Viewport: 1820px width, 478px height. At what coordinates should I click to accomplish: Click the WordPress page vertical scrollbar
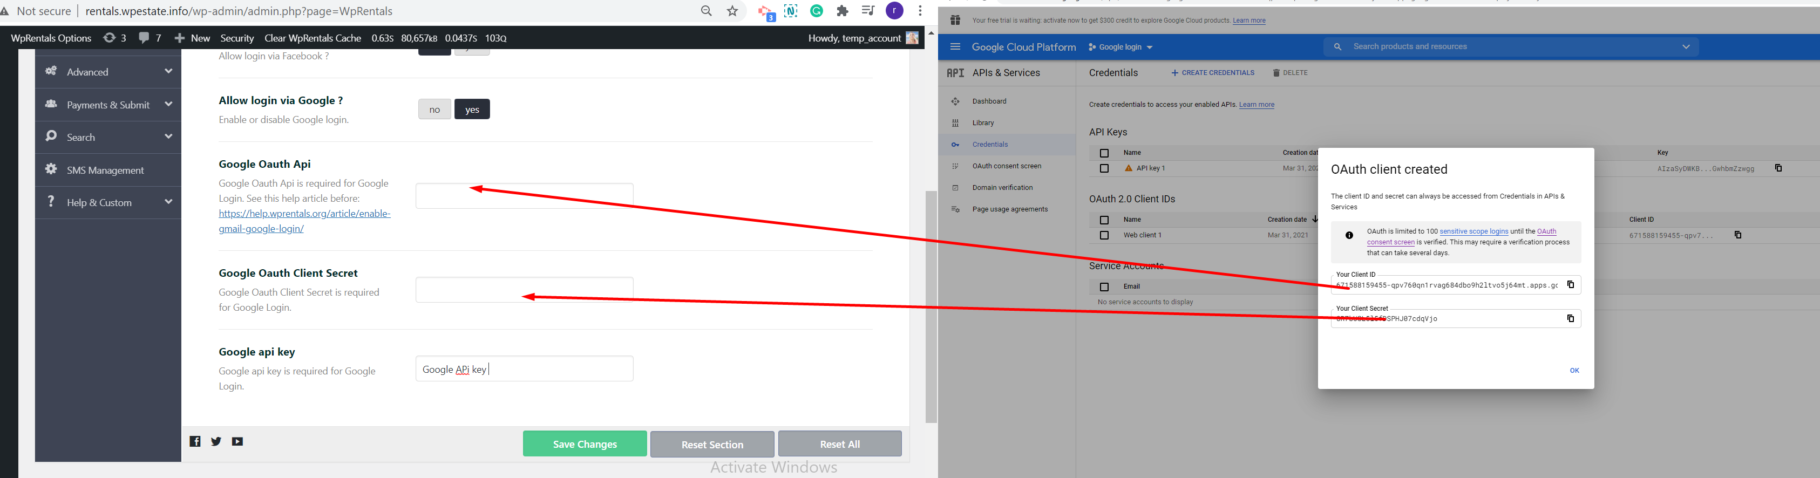[x=931, y=306]
